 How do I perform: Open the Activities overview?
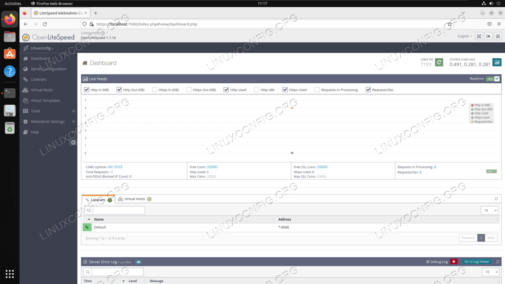13,3
